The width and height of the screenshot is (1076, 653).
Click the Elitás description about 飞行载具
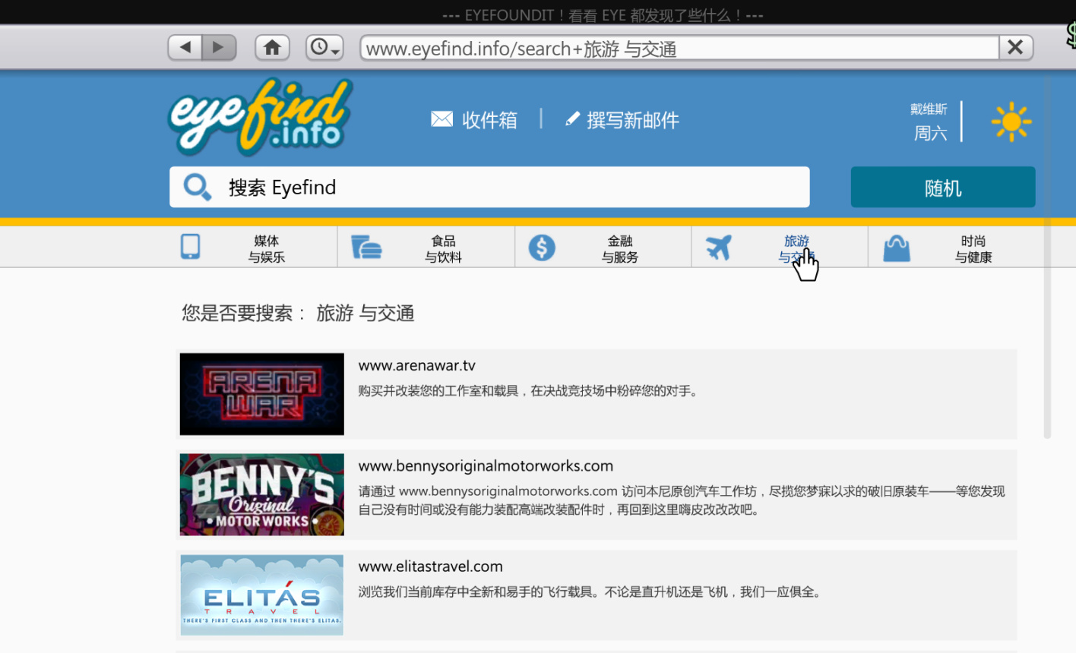pyautogui.click(x=591, y=591)
